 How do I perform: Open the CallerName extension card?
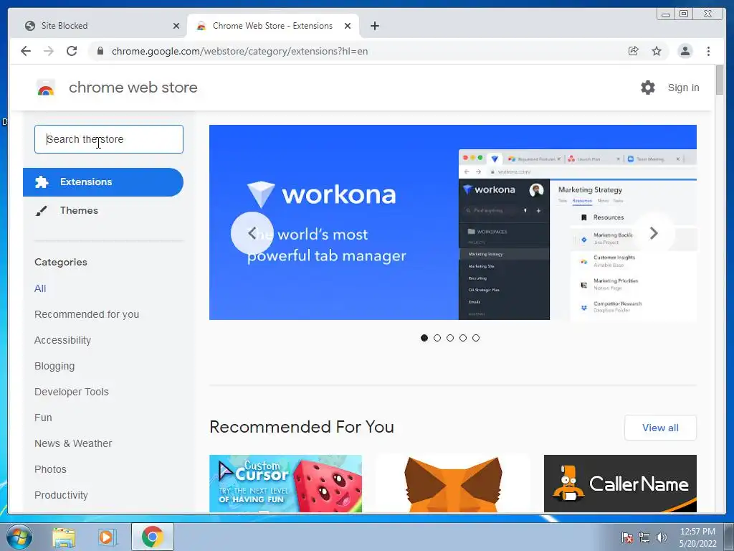[620, 483]
